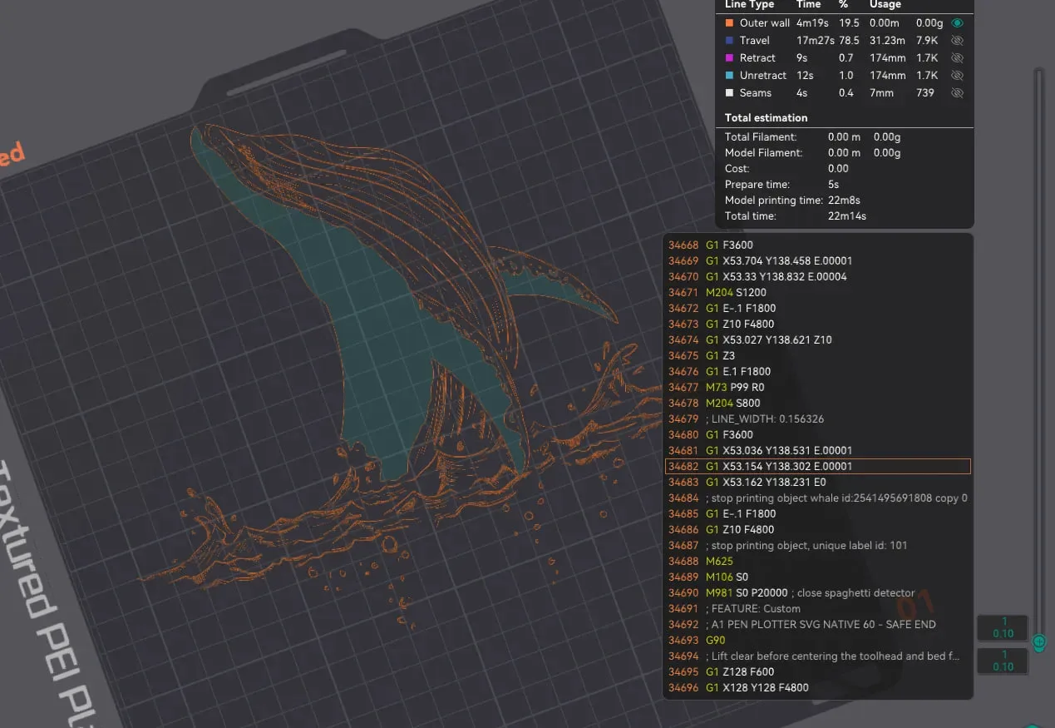1055x728 pixels.
Task: Show Seams via crossed-eye icon
Action: pyautogui.click(x=957, y=93)
